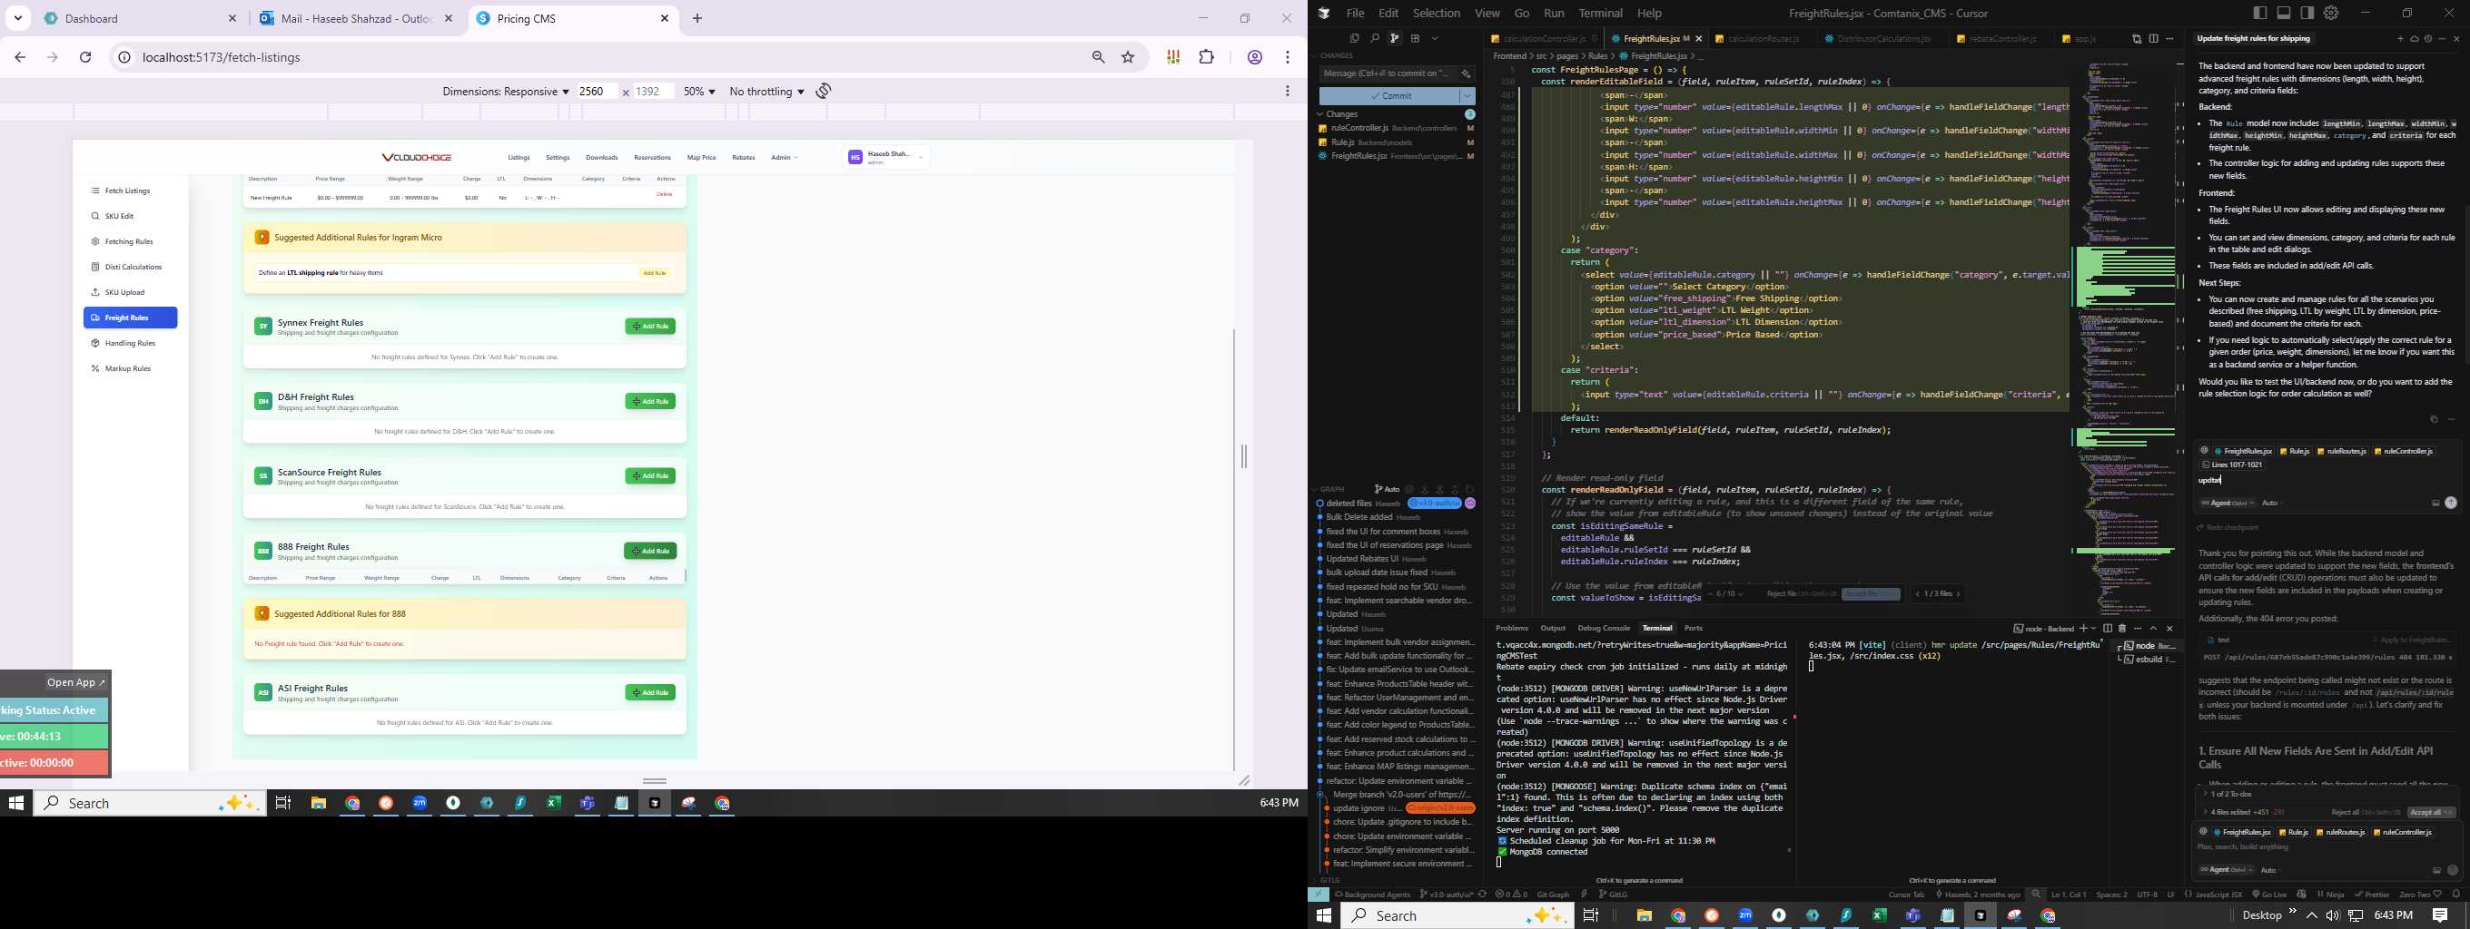Switch to Dashboard browser tab

[140, 18]
